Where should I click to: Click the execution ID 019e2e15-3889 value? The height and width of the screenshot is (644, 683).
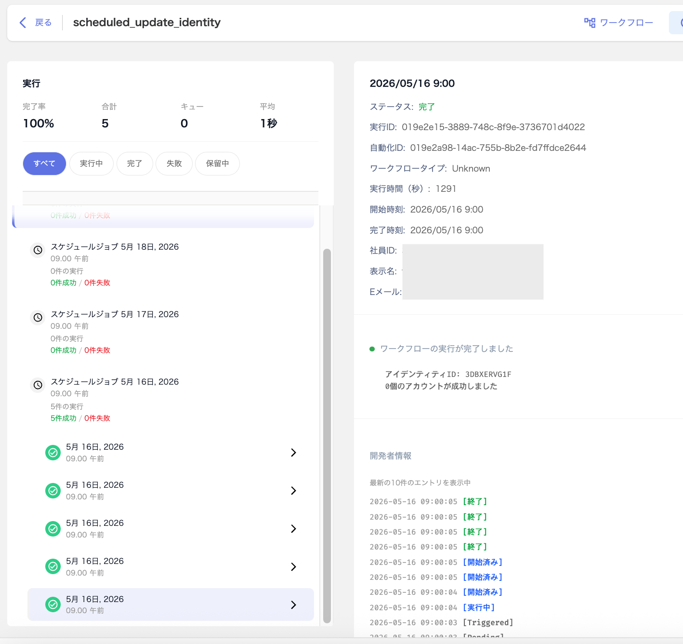tap(493, 127)
